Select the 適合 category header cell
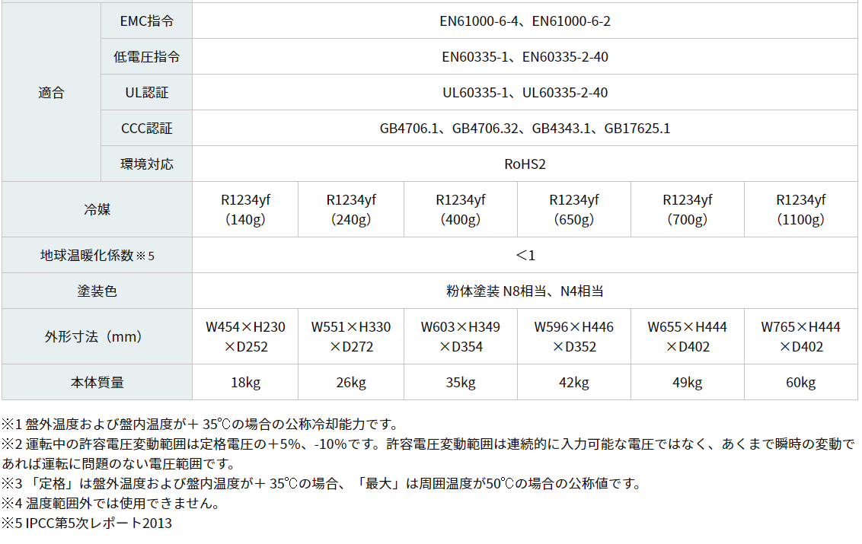 pos(51,93)
